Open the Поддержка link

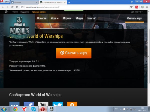[25, 12]
